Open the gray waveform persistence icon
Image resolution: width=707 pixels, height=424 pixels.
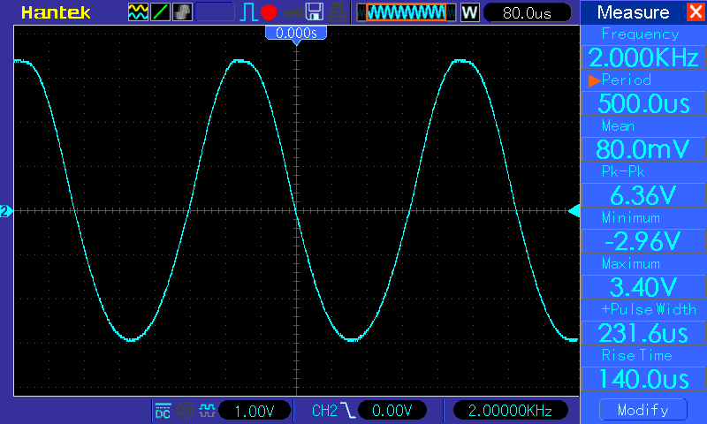point(182,12)
